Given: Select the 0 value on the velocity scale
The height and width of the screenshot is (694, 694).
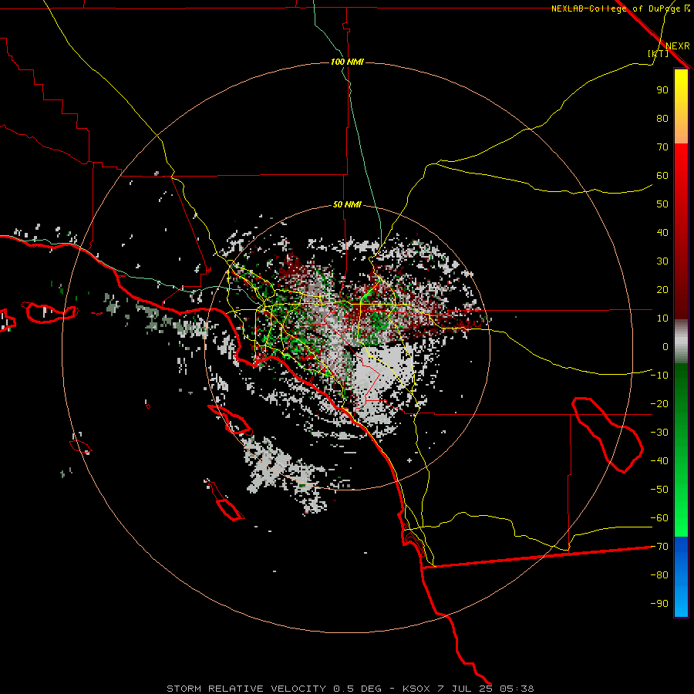Looking at the screenshot, I should pos(665,346).
